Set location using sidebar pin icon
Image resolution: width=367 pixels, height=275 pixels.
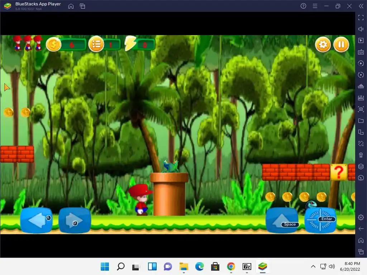click(x=361, y=155)
